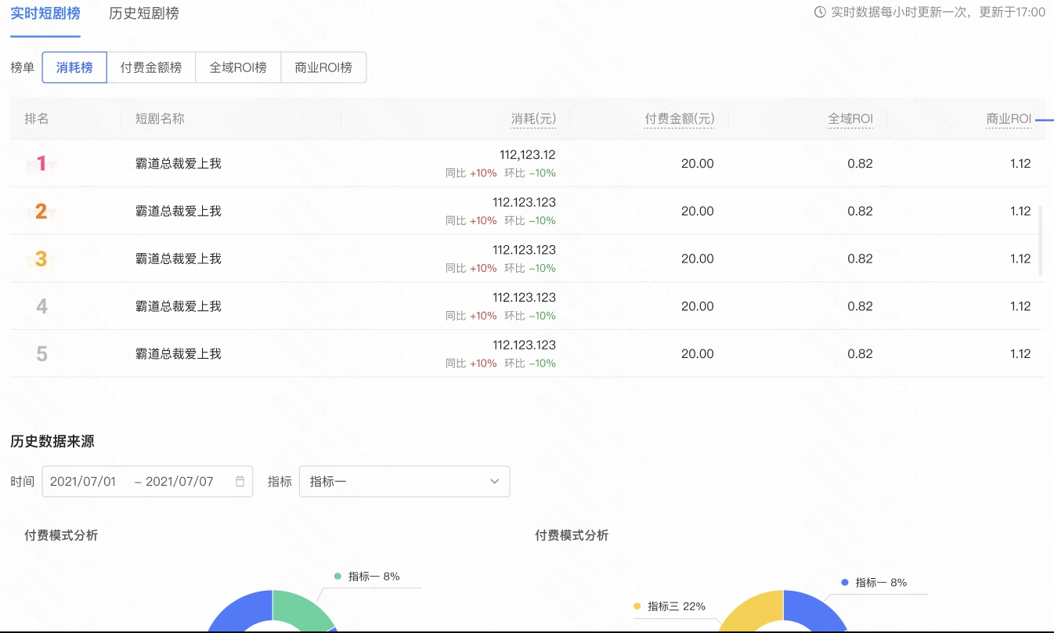This screenshot has width=1054, height=633.
Task: Click 20.00 in rank 1 row
Action: tap(698, 164)
